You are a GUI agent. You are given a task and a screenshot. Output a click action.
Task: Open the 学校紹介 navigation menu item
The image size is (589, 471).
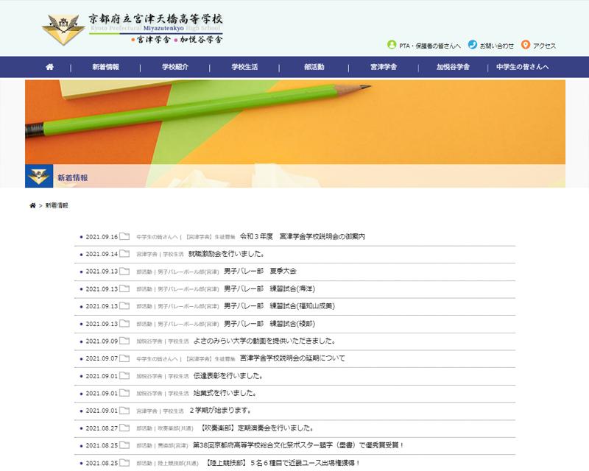point(175,67)
